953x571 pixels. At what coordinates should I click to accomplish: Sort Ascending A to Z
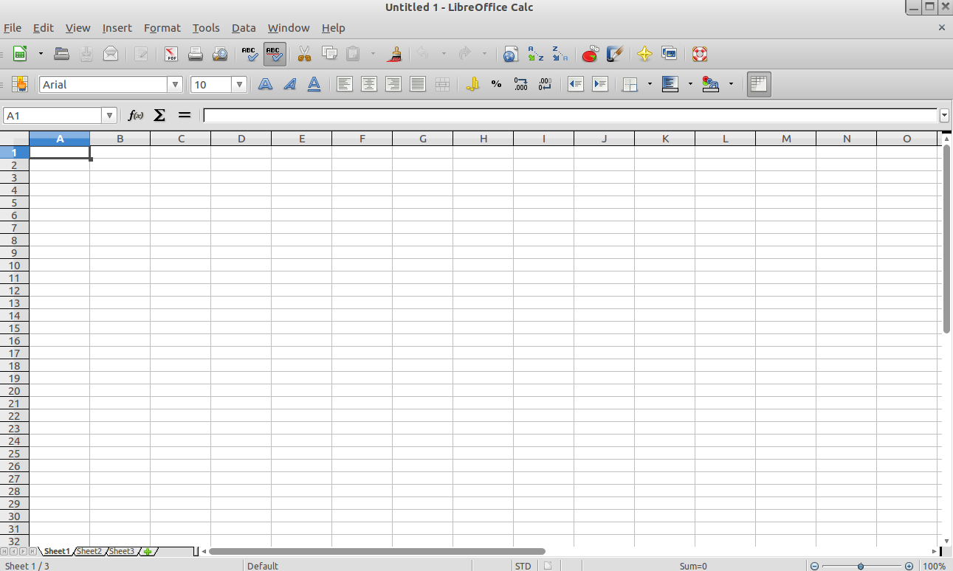click(535, 54)
